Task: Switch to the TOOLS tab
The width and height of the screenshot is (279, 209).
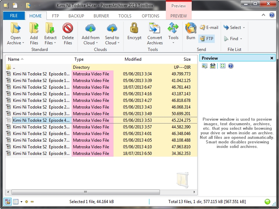Action: coord(125,16)
